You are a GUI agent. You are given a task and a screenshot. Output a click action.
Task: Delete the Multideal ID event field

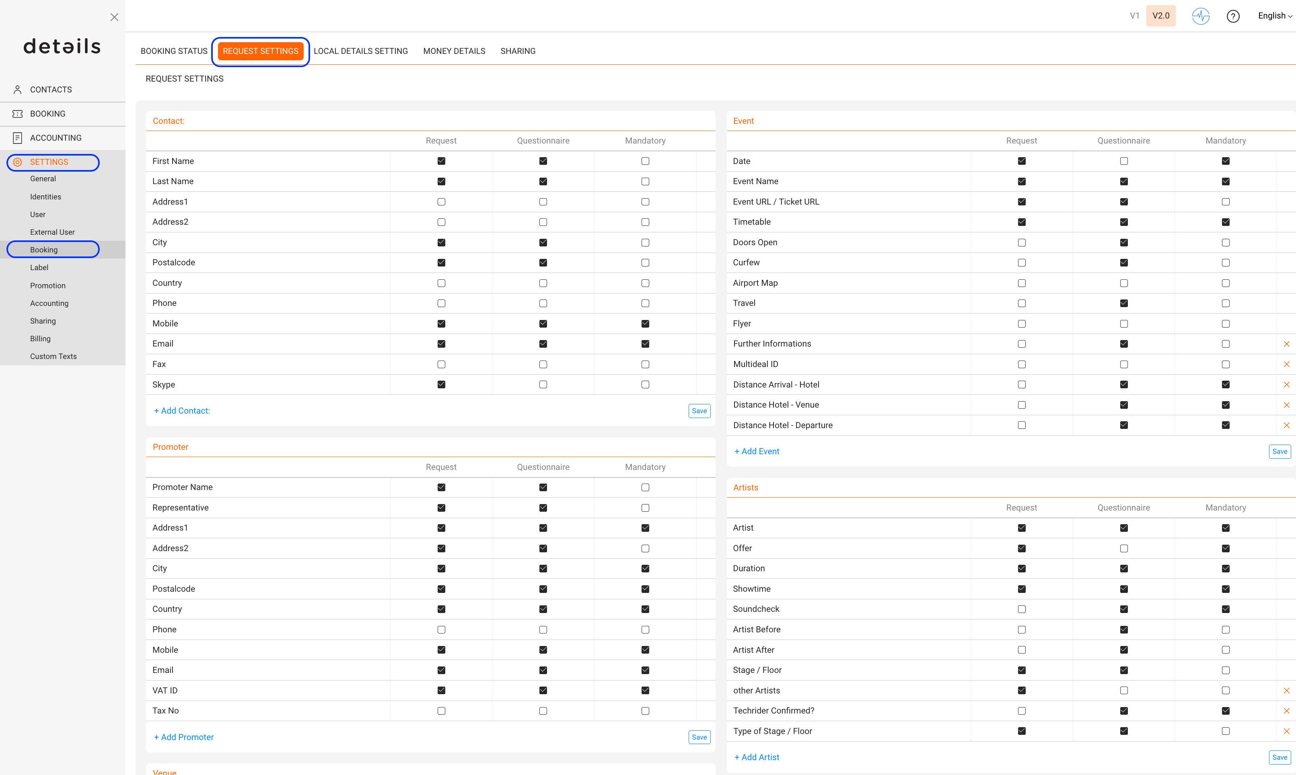(1286, 364)
